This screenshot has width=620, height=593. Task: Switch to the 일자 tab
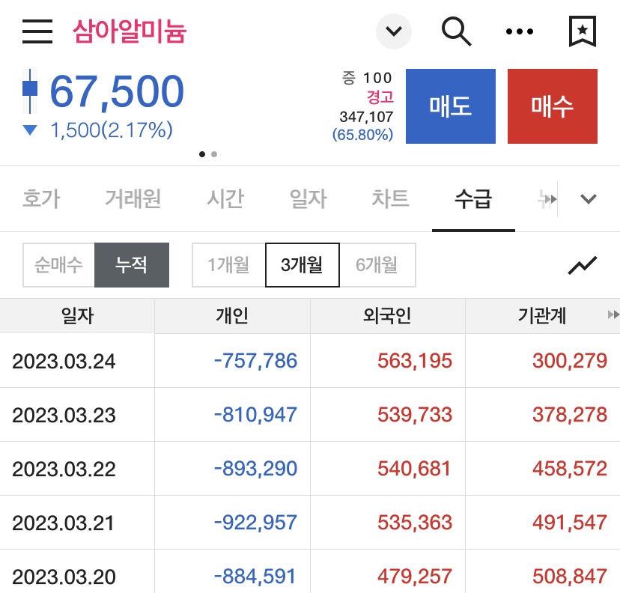309,199
